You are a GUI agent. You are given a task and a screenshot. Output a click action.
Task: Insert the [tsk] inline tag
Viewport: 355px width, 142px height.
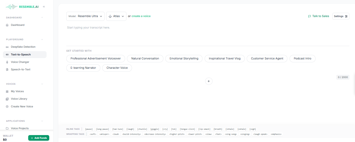tap(174, 129)
